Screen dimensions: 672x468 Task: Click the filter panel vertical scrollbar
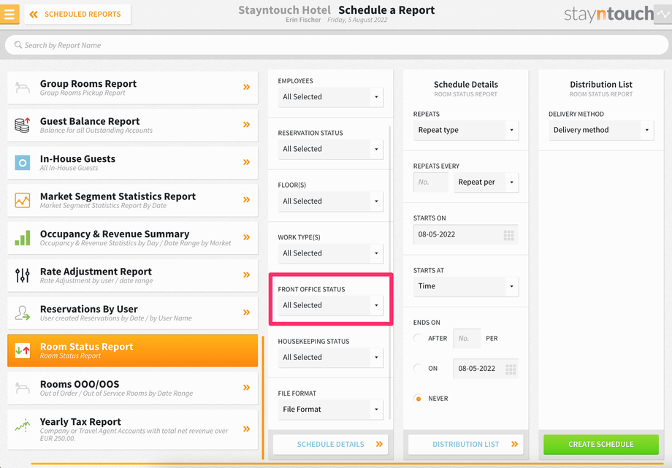(x=390, y=272)
